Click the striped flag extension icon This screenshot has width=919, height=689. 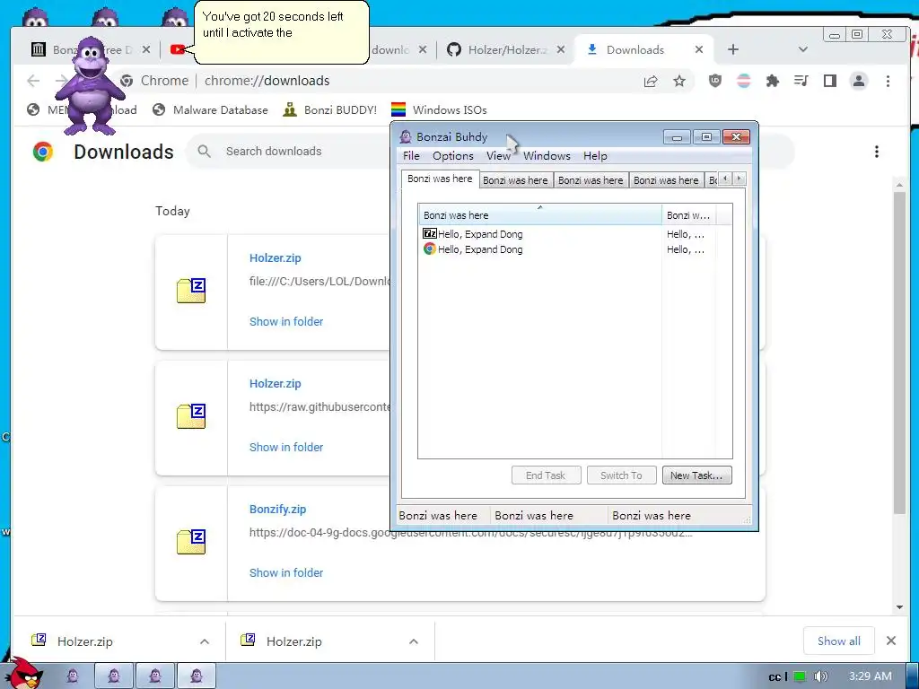[743, 81]
